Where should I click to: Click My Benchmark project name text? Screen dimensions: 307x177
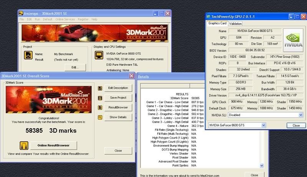point(63,54)
